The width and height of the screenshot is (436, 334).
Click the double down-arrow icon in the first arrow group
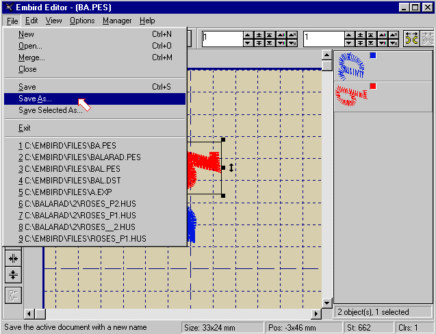pos(259,43)
